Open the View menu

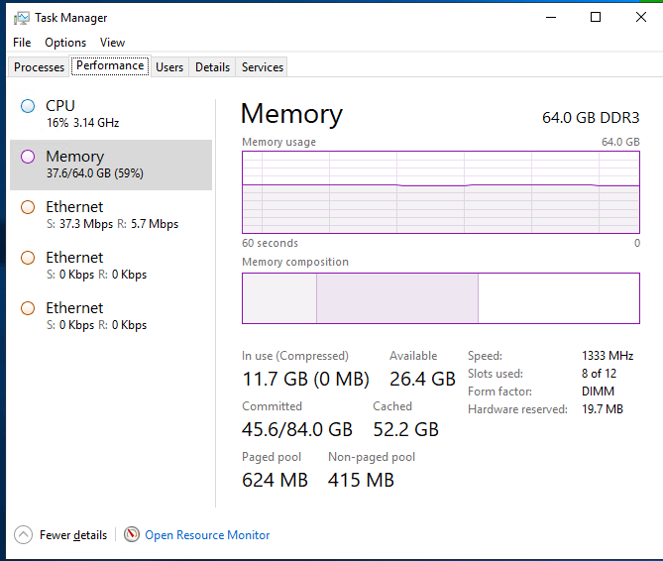pos(112,43)
